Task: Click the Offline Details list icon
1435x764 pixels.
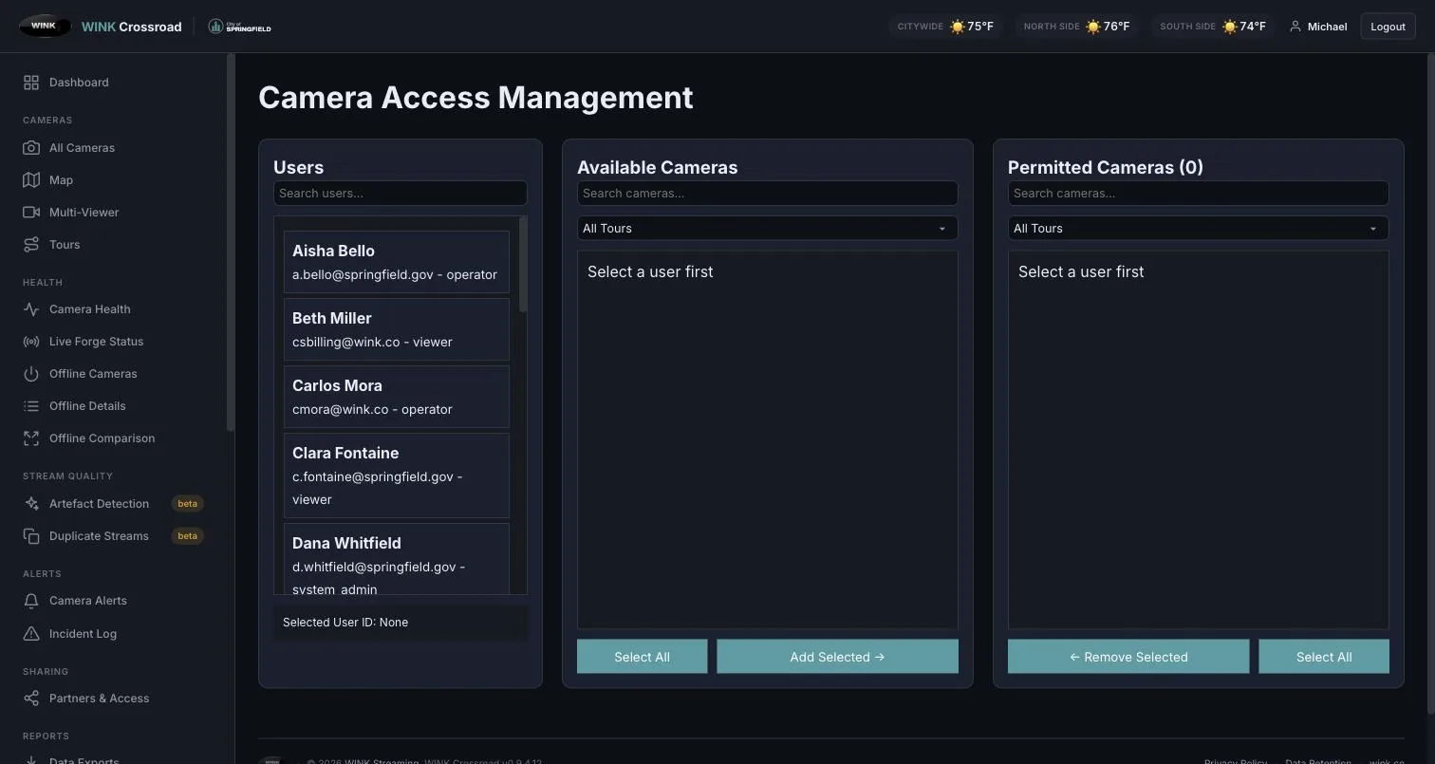Action: coord(31,406)
